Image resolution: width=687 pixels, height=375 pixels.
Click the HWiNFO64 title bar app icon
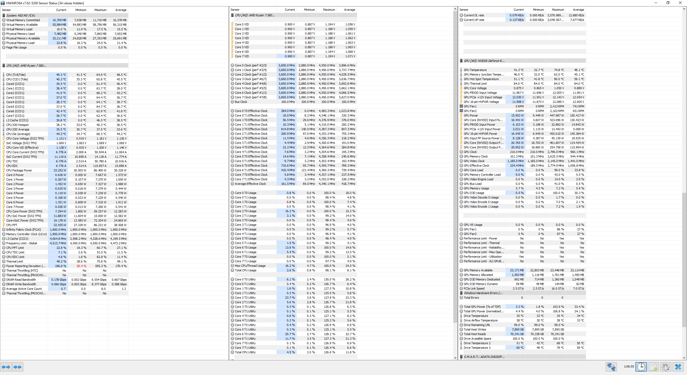click(3, 3)
